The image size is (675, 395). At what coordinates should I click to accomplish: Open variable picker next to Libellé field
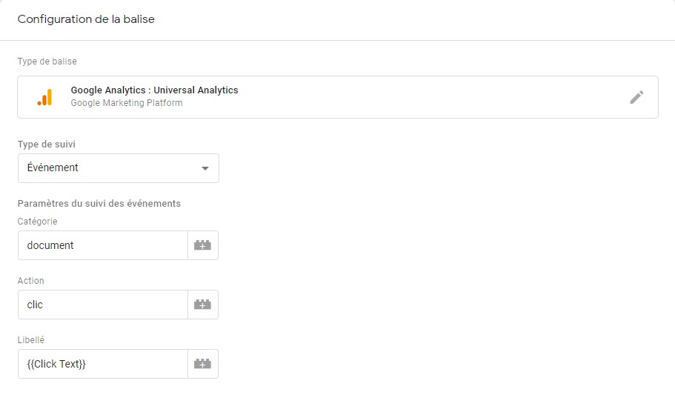click(203, 364)
